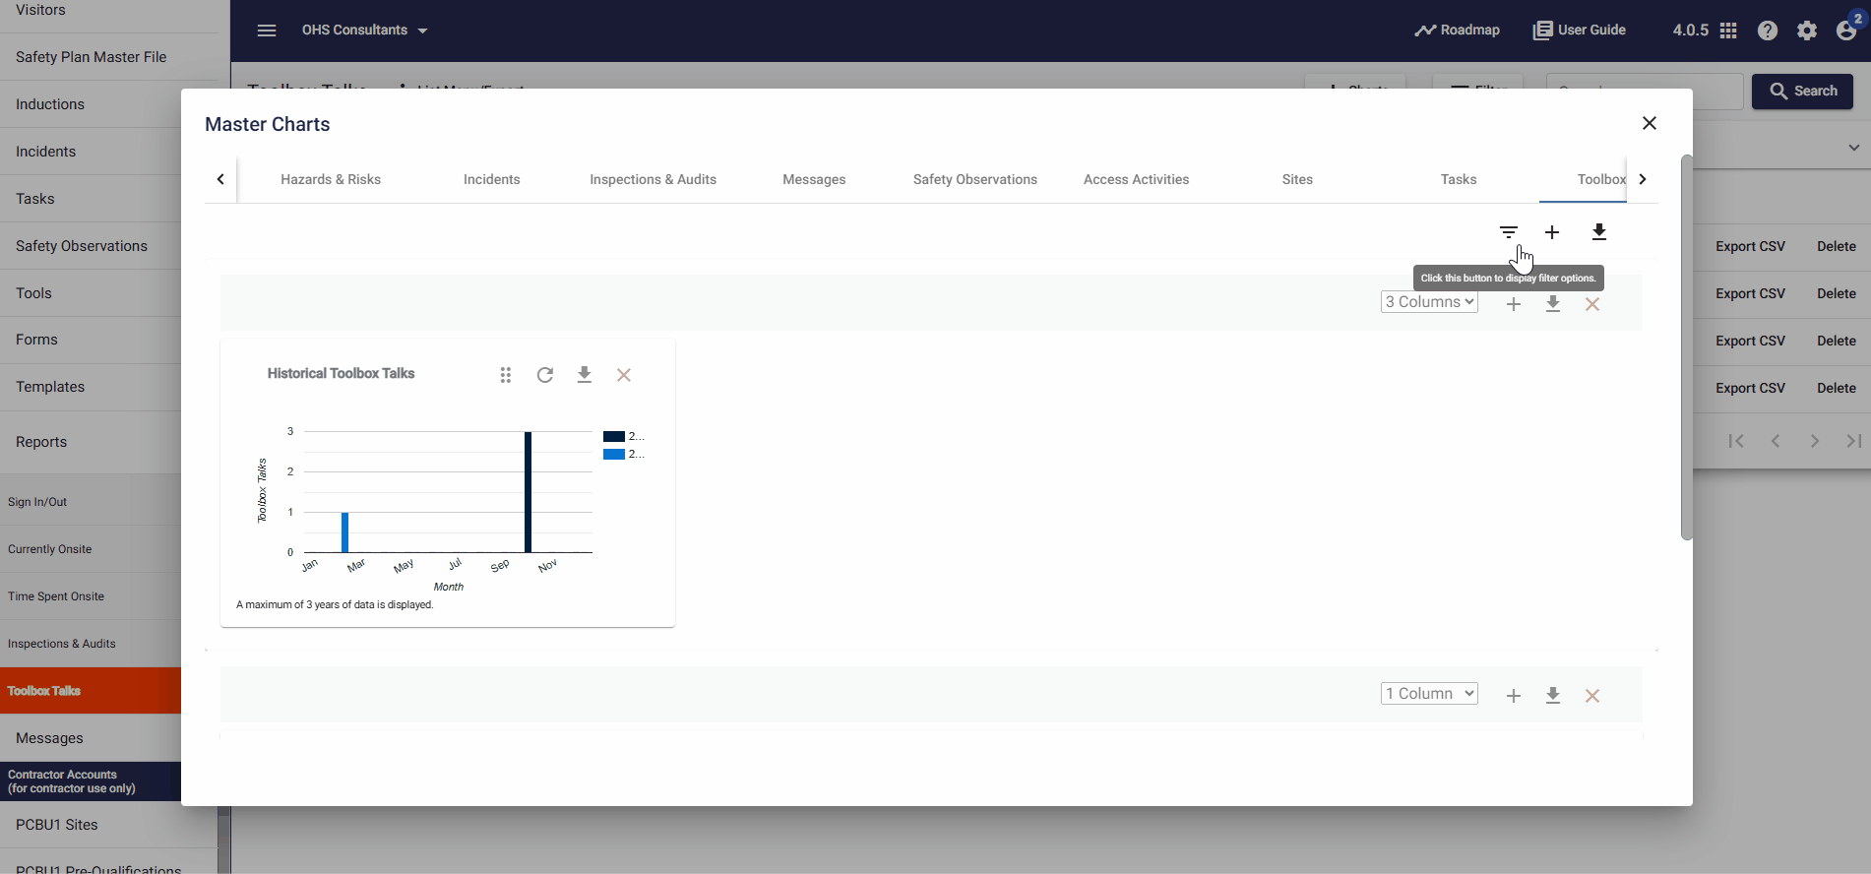Remove the Historical Toolbox Talks chart
The width and height of the screenshot is (1871, 874).
point(624,375)
